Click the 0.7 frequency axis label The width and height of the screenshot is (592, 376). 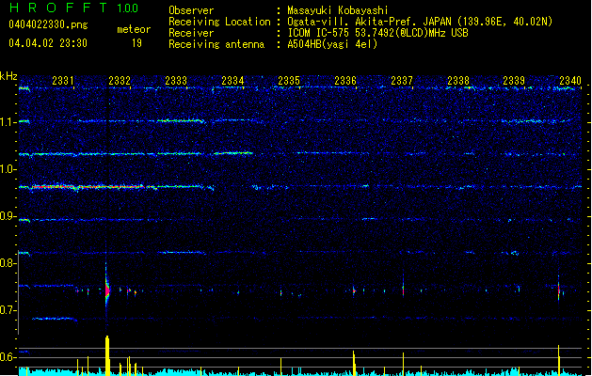[8, 310]
